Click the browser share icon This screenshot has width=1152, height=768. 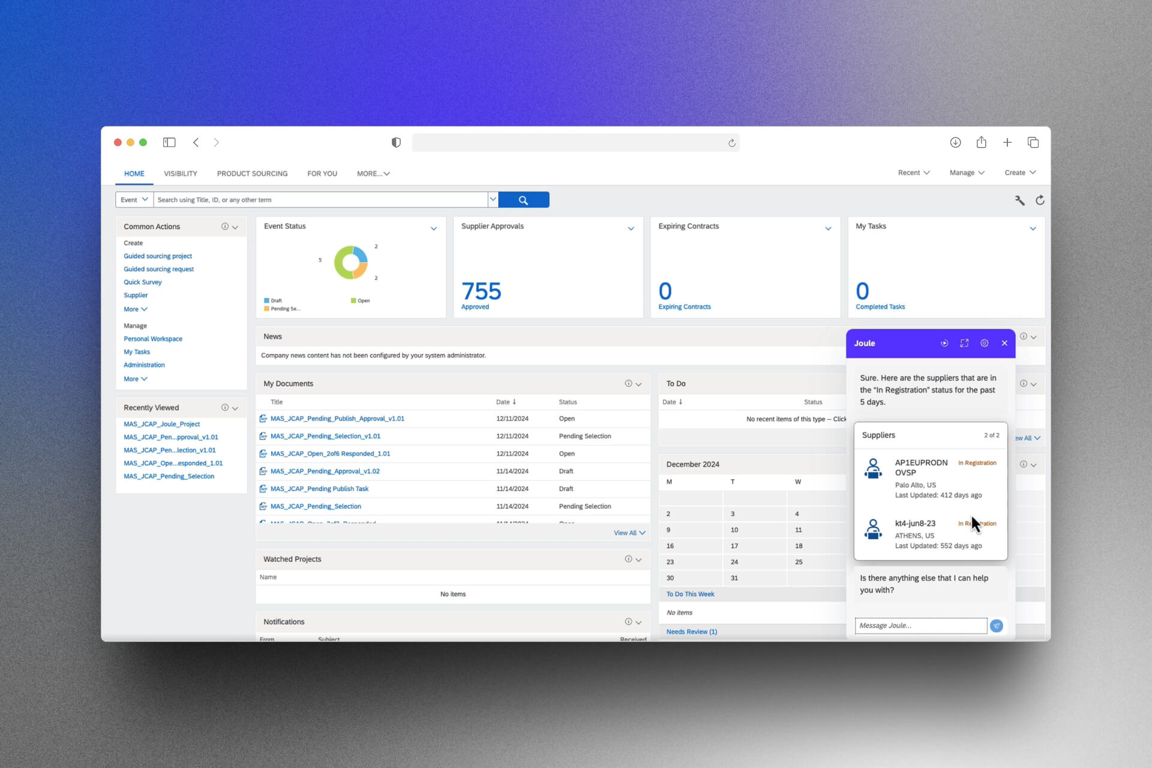pyautogui.click(x=981, y=142)
